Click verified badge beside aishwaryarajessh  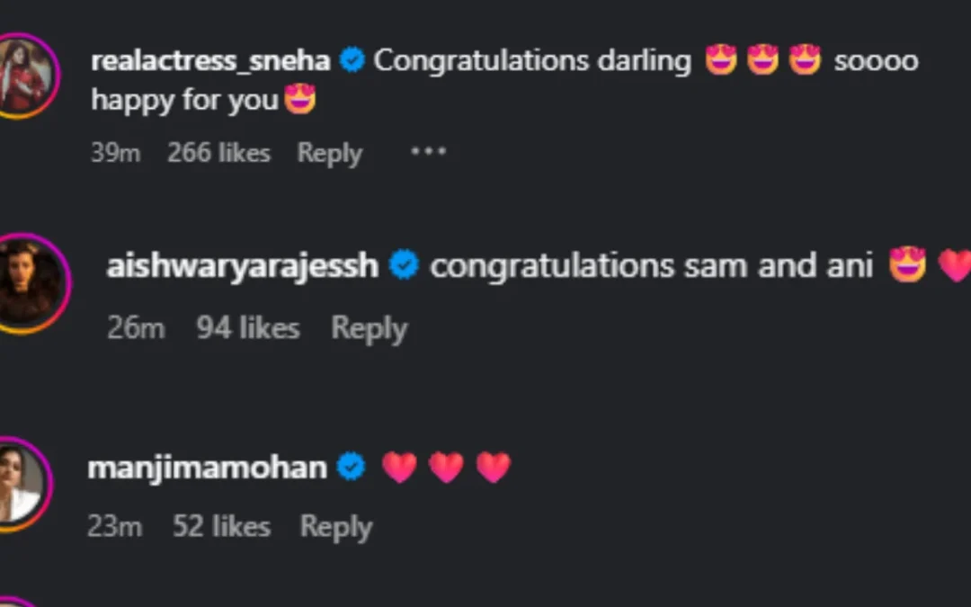click(405, 264)
